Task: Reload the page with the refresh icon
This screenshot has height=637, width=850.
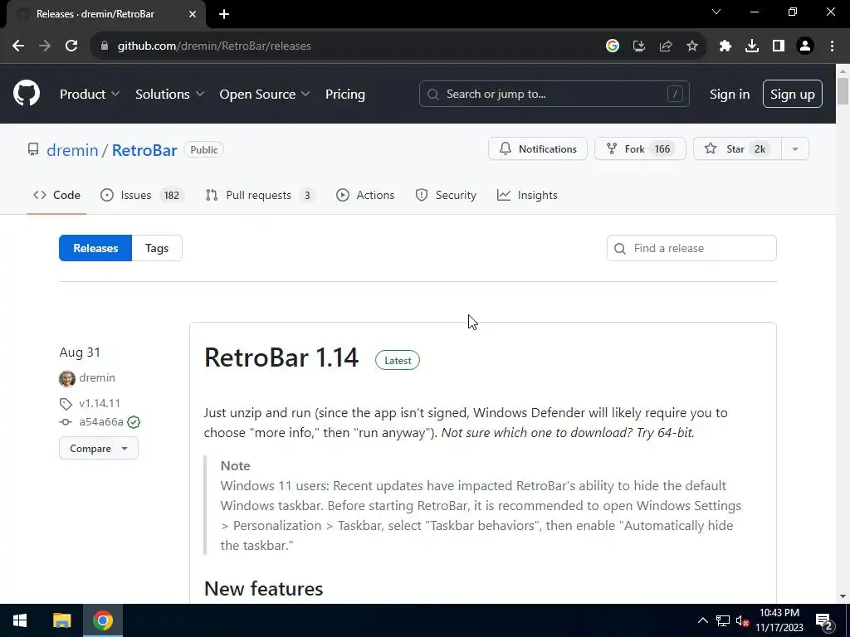Action: pos(71,46)
